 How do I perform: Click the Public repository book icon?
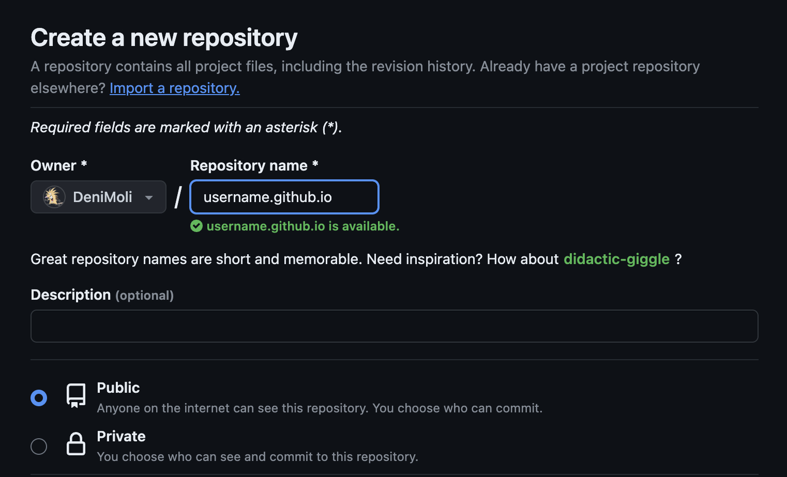(x=76, y=395)
